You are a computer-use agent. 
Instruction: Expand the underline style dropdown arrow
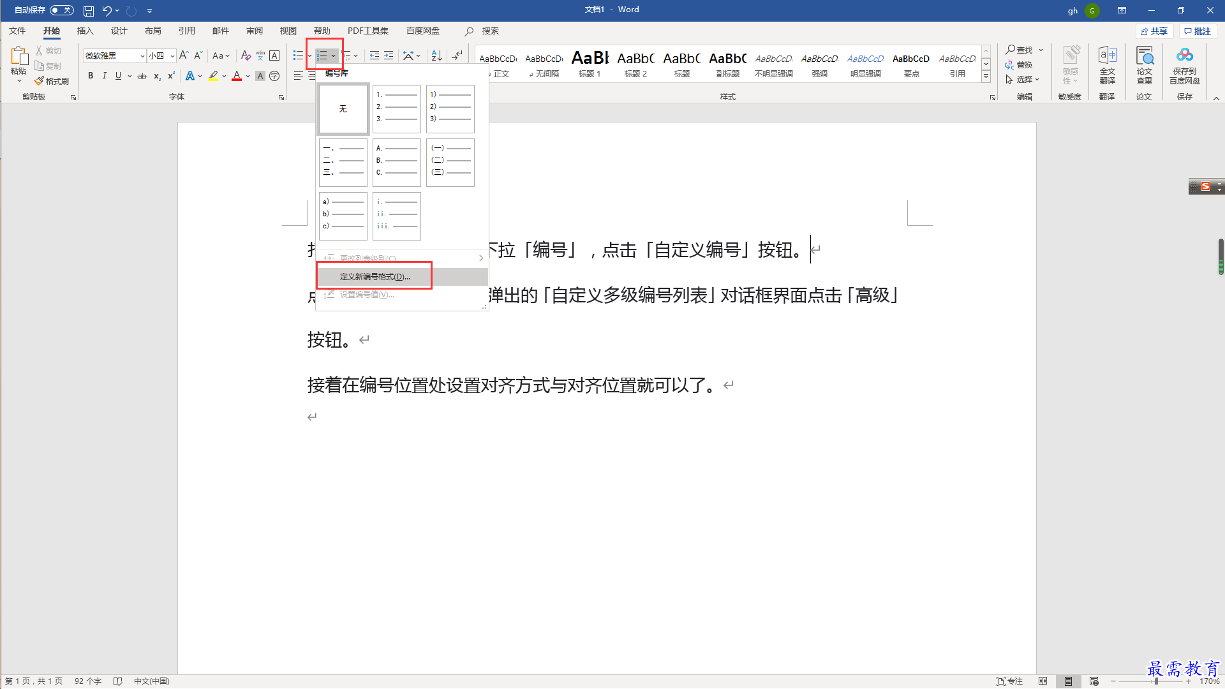coord(130,76)
